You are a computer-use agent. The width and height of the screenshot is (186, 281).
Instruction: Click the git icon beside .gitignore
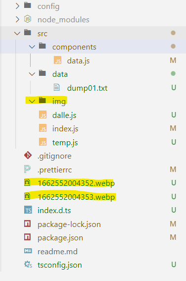[x=28, y=156]
